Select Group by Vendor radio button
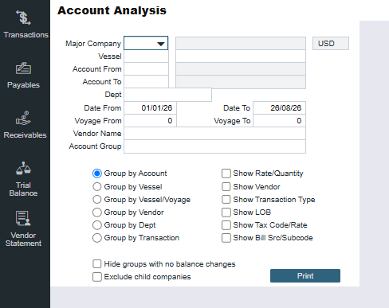This screenshot has height=308, width=389. (97, 212)
